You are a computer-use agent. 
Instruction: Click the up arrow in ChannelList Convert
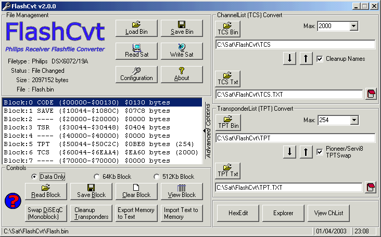coord(306,58)
